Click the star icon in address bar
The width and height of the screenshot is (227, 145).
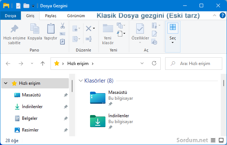pos(57,63)
